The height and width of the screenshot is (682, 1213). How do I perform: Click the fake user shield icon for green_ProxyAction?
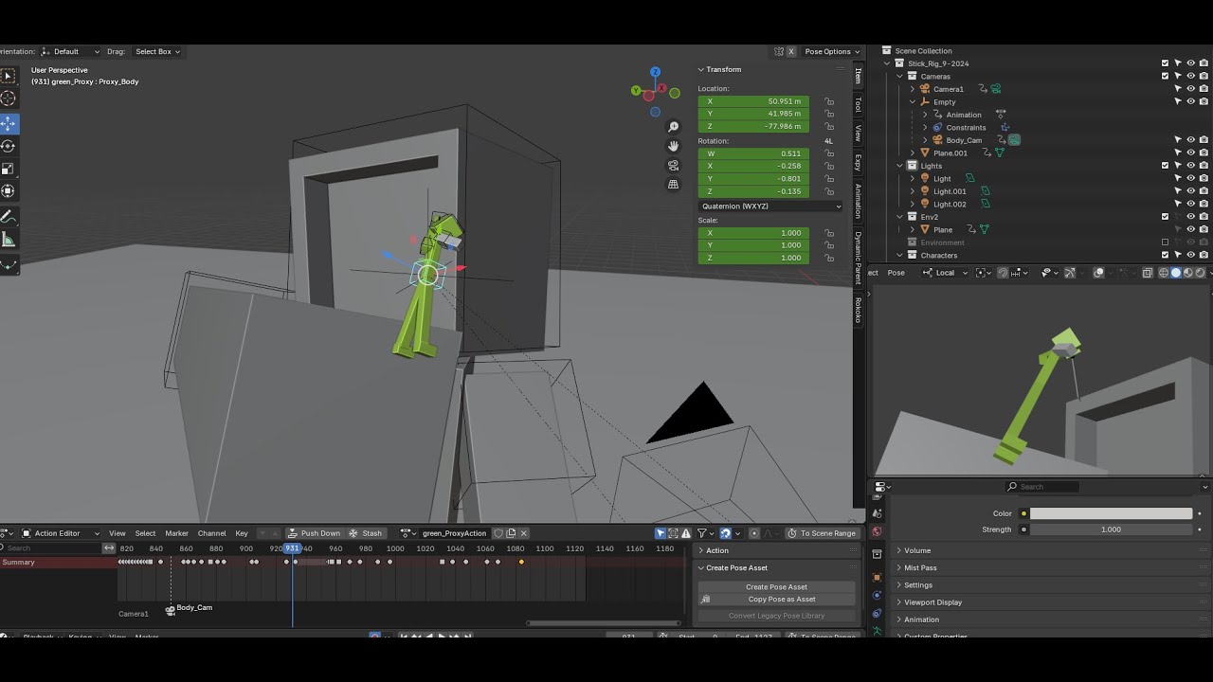click(x=498, y=533)
